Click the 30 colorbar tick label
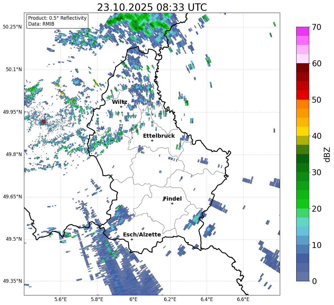 tap(317, 172)
